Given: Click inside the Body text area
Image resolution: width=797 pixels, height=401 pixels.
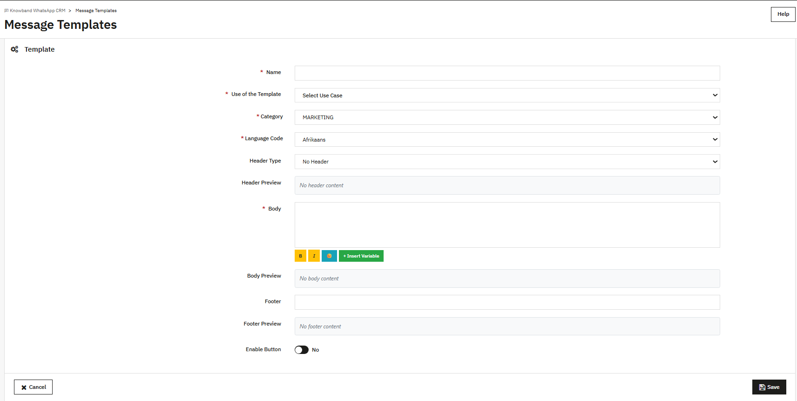Looking at the screenshot, I should [x=507, y=225].
